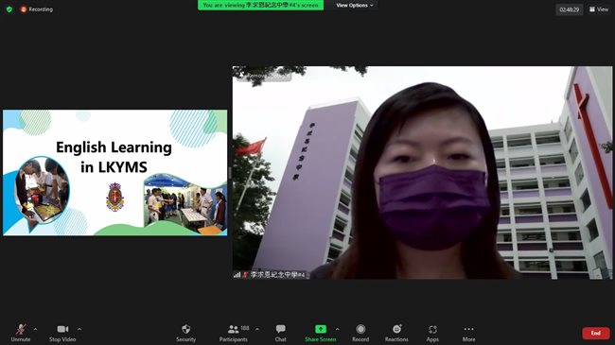Click the green Share Screen button
615x345 pixels.
(x=321, y=333)
